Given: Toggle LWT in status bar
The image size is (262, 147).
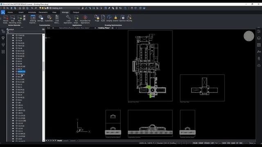Looking at the screenshot, I should pos(212,143).
